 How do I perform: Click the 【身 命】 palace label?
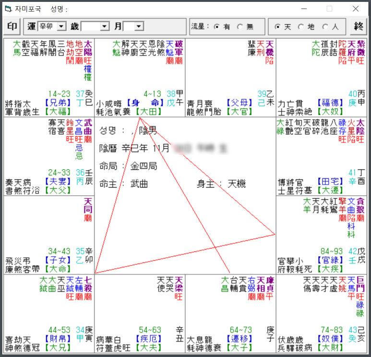coord(145,102)
